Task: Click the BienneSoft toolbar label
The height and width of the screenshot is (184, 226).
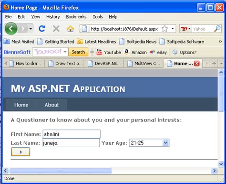Action: [17, 52]
